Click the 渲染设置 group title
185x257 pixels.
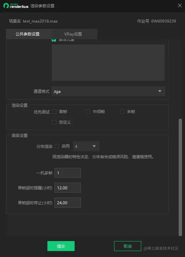(20, 105)
